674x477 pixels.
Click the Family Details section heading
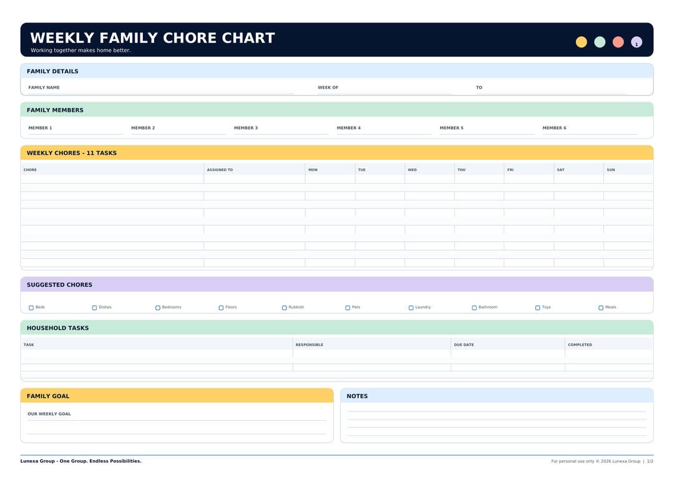tap(52, 71)
